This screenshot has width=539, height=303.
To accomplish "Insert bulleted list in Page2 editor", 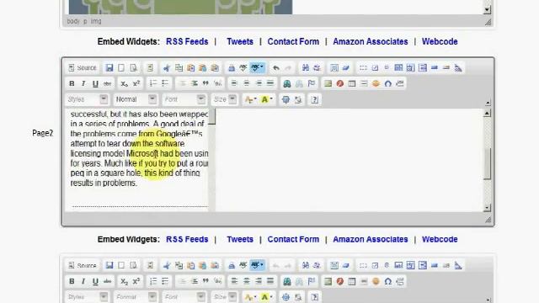I will pyautogui.click(x=165, y=83).
